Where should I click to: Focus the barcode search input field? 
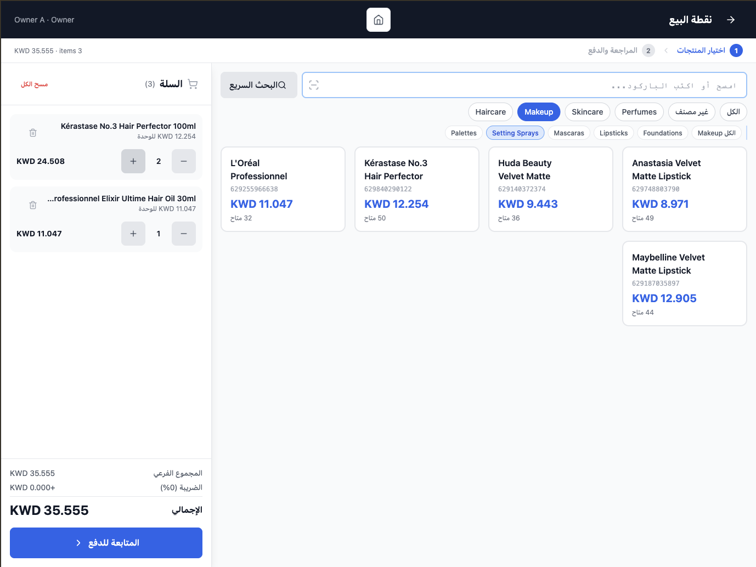click(524, 85)
